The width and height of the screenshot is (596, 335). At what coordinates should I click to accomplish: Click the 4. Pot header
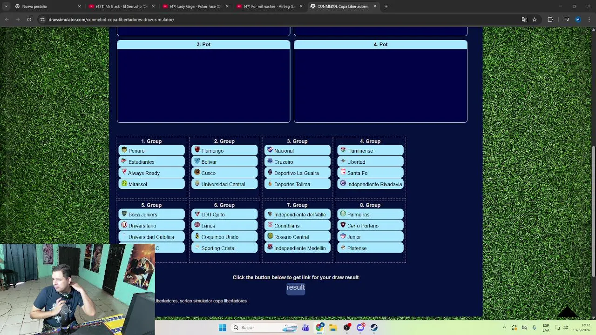tap(380, 44)
